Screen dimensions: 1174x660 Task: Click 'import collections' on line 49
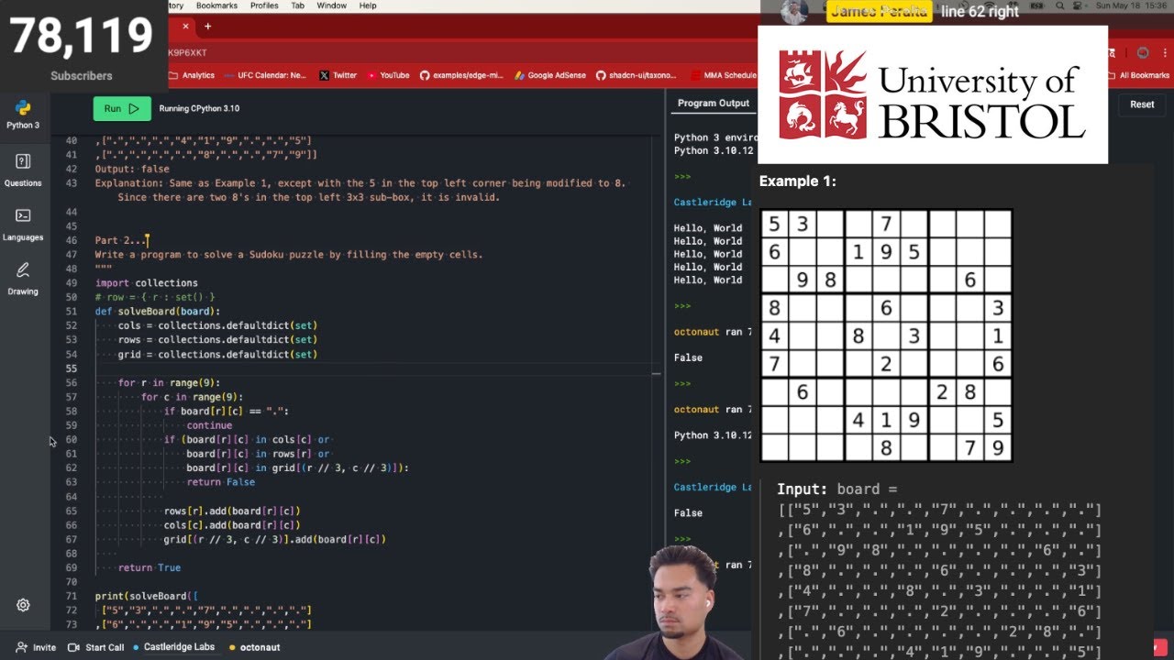147,283
